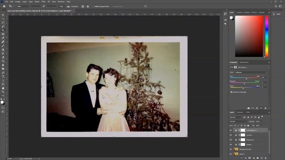Delete layer trash icon in Layers panel
The image size is (285, 160).
(x=265, y=158)
